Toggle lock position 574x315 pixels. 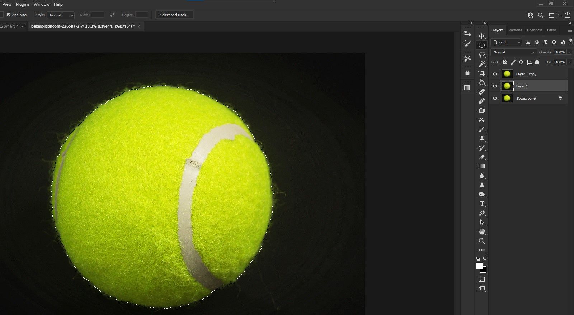[521, 62]
